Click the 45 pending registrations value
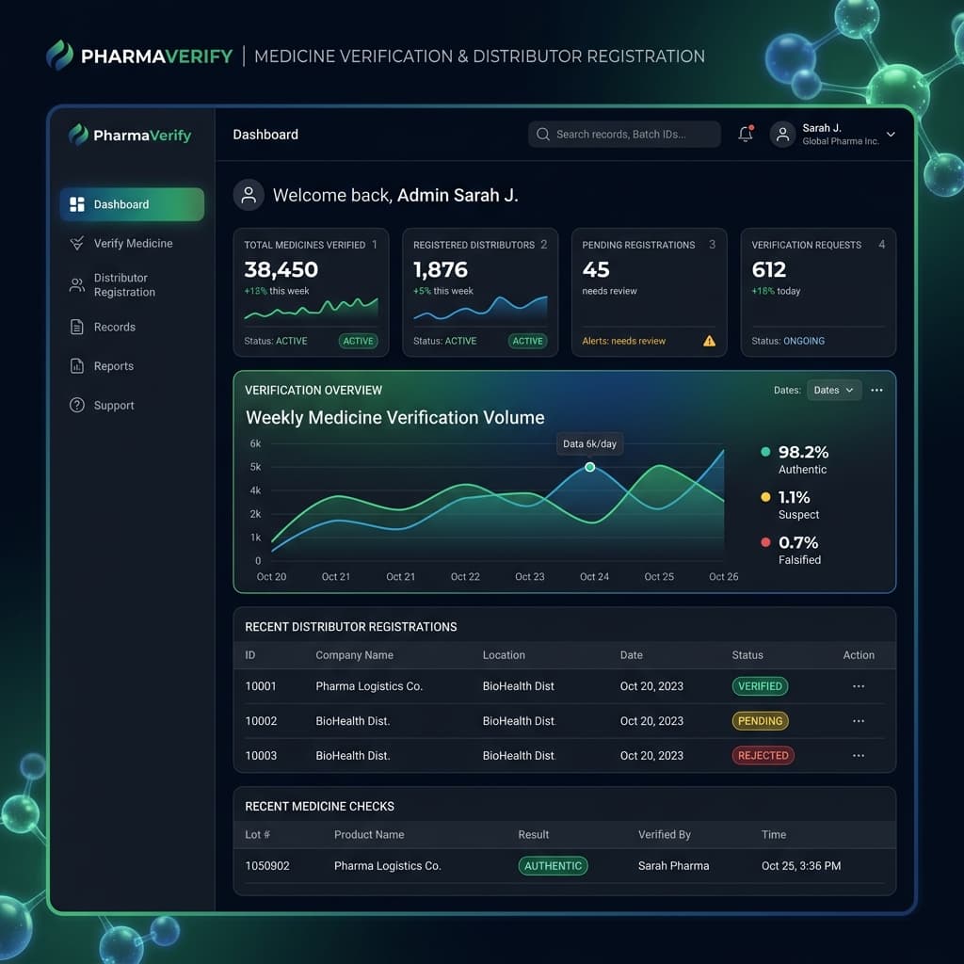The height and width of the screenshot is (964, 964). click(x=596, y=269)
